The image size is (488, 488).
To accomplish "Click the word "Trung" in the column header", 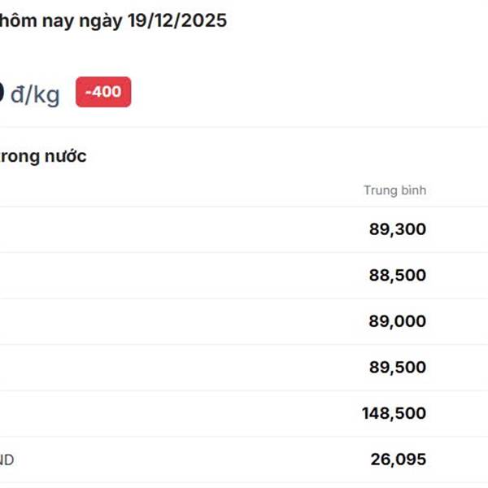I will point(378,190).
